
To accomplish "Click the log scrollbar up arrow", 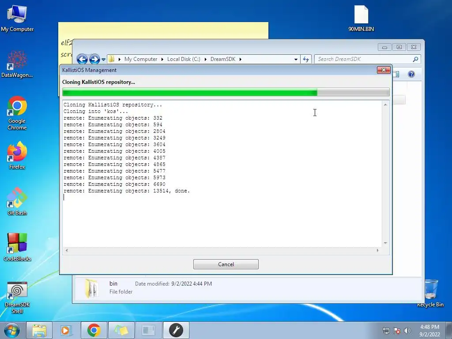I will [385, 105].
